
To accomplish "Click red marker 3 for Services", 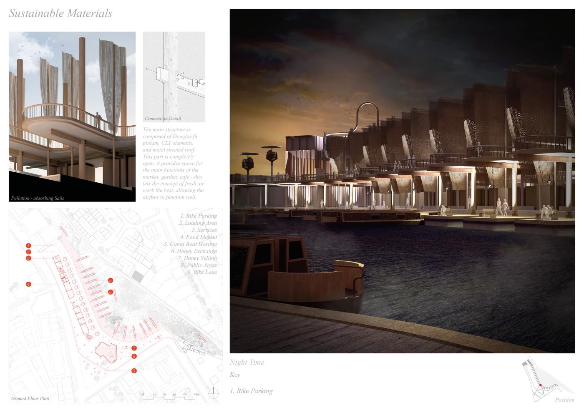I will tap(28, 258).
